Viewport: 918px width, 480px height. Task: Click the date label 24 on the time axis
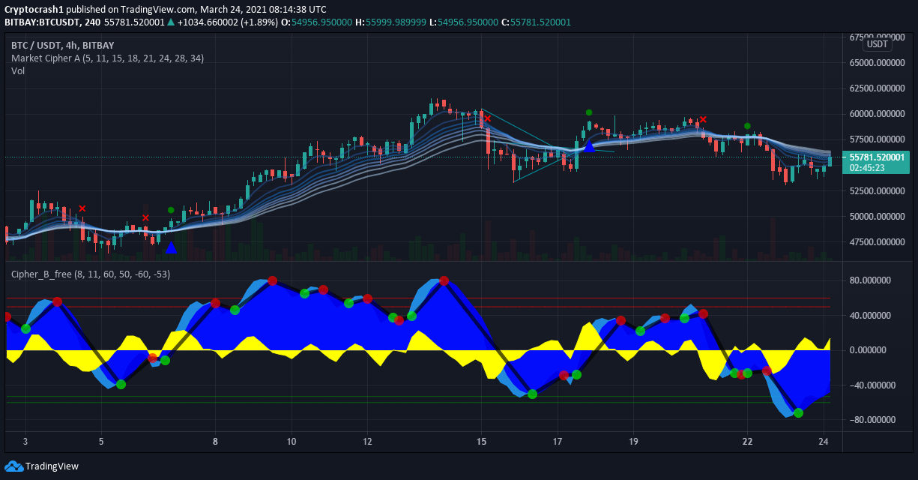[x=824, y=441]
